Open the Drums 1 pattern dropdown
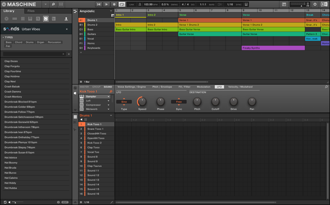The image size is (330, 205). tap(111, 115)
